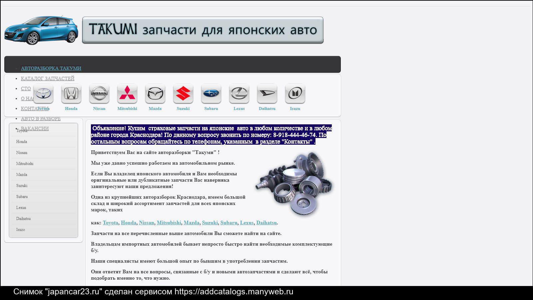The height and width of the screenshot is (300, 533).
Task: Click the TAKUMI header banner
Action: point(203,30)
